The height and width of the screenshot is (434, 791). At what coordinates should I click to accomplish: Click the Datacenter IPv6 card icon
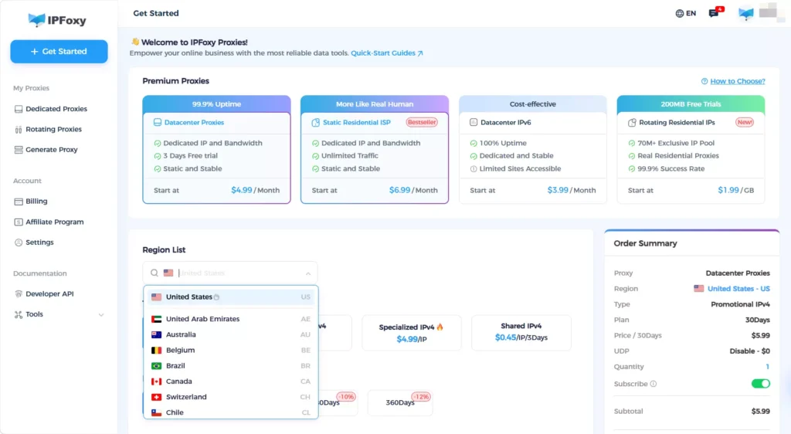tap(474, 123)
